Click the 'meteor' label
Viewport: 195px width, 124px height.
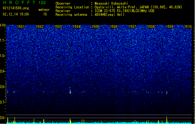tap(44, 10)
